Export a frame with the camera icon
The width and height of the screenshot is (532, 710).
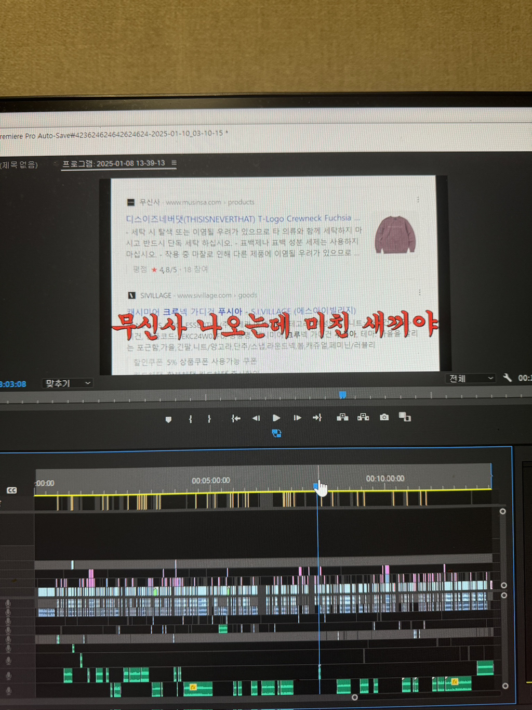(384, 417)
